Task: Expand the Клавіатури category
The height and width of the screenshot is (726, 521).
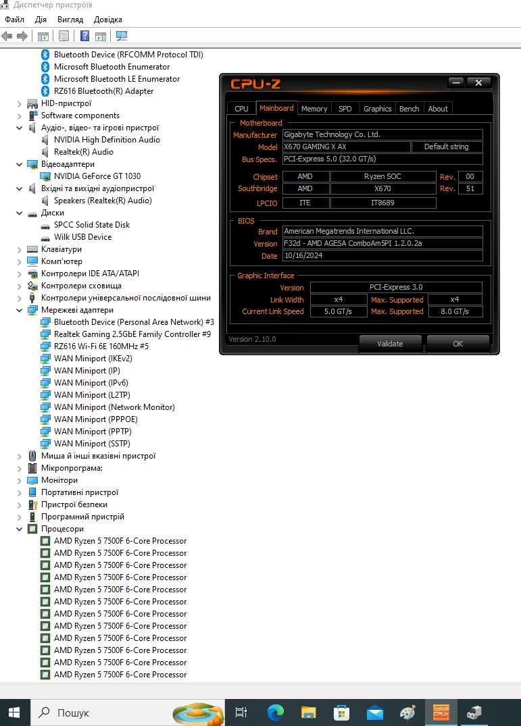Action: click(19, 250)
